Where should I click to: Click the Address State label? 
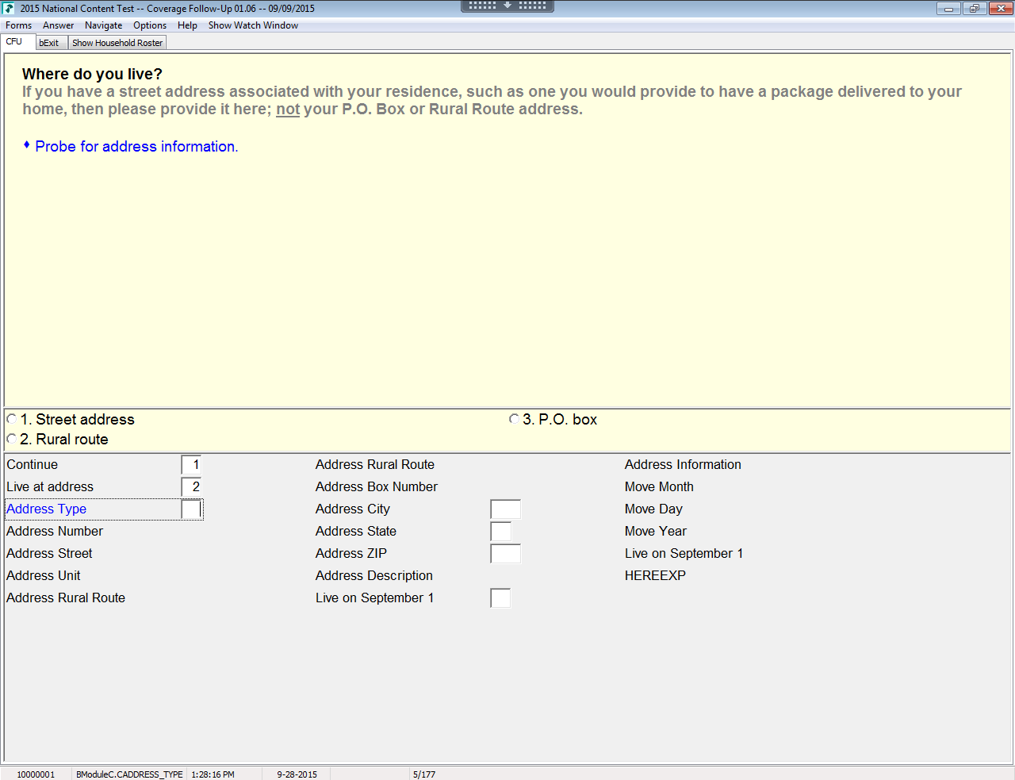(x=356, y=532)
